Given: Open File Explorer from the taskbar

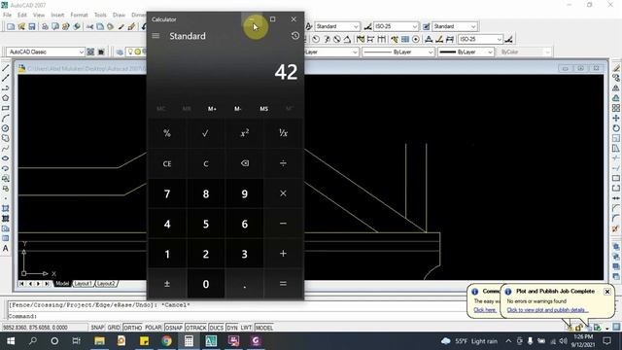Looking at the screenshot, I should 99,341.
